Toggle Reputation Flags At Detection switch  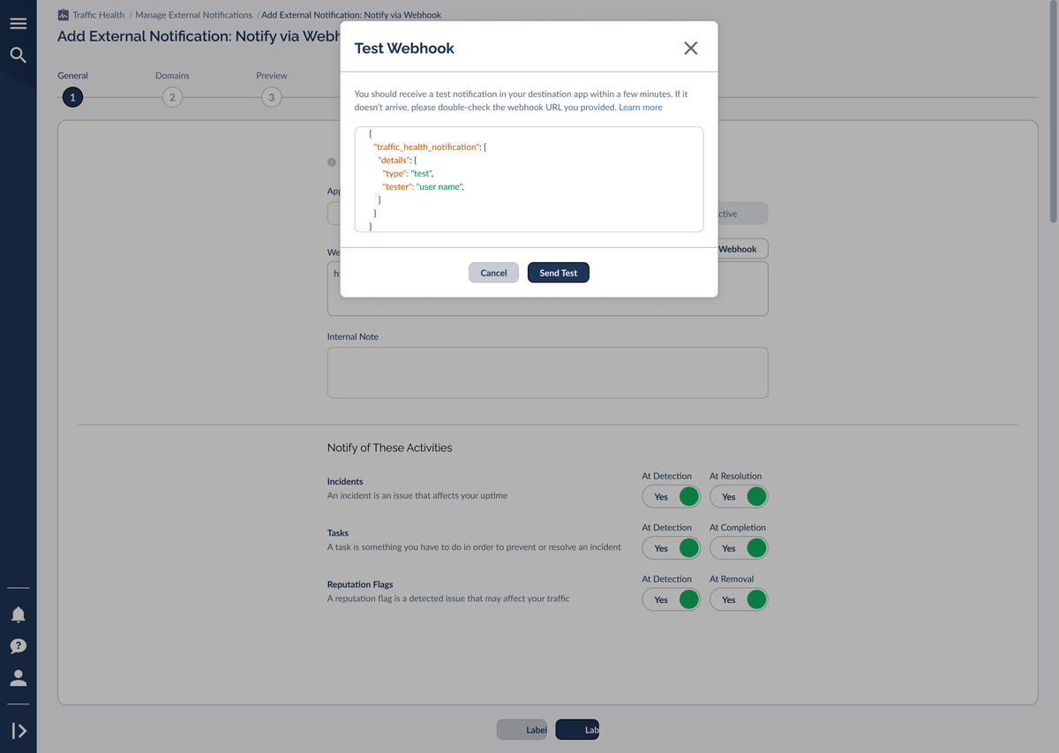672,599
